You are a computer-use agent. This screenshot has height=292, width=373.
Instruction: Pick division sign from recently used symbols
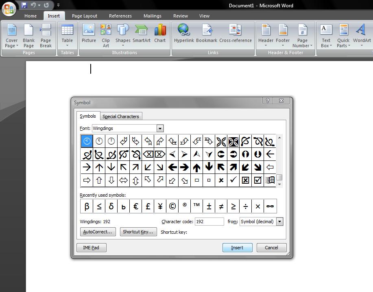click(x=246, y=206)
